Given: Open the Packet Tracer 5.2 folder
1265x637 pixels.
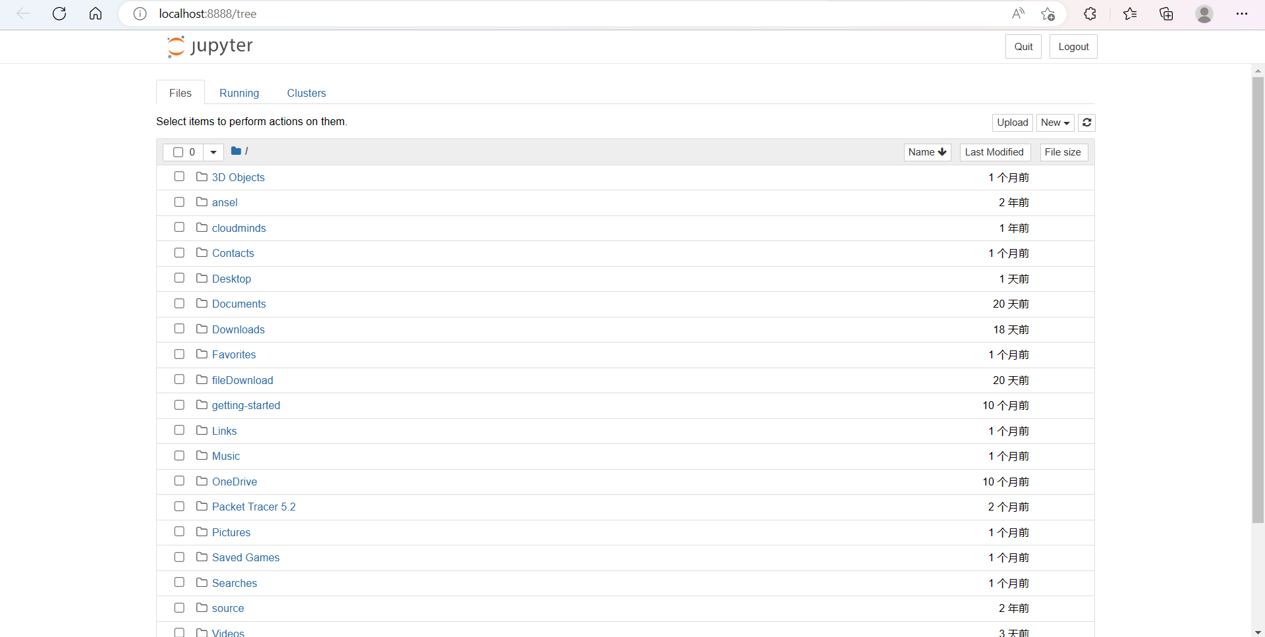Looking at the screenshot, I should click(254, 507).
